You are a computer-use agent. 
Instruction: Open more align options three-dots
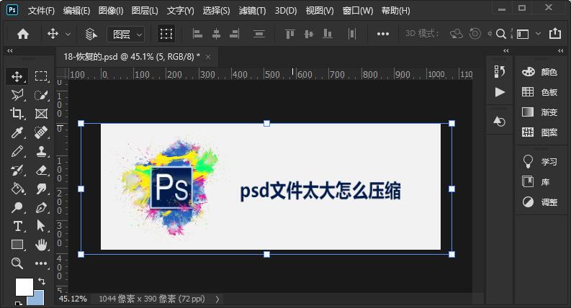pos(383,34)
